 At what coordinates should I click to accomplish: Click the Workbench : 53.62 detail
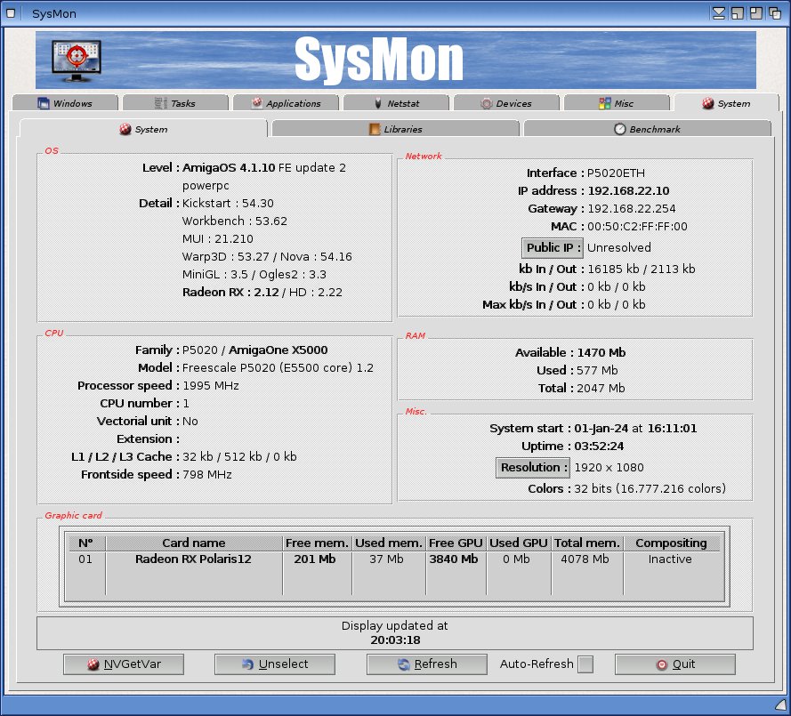235,221
